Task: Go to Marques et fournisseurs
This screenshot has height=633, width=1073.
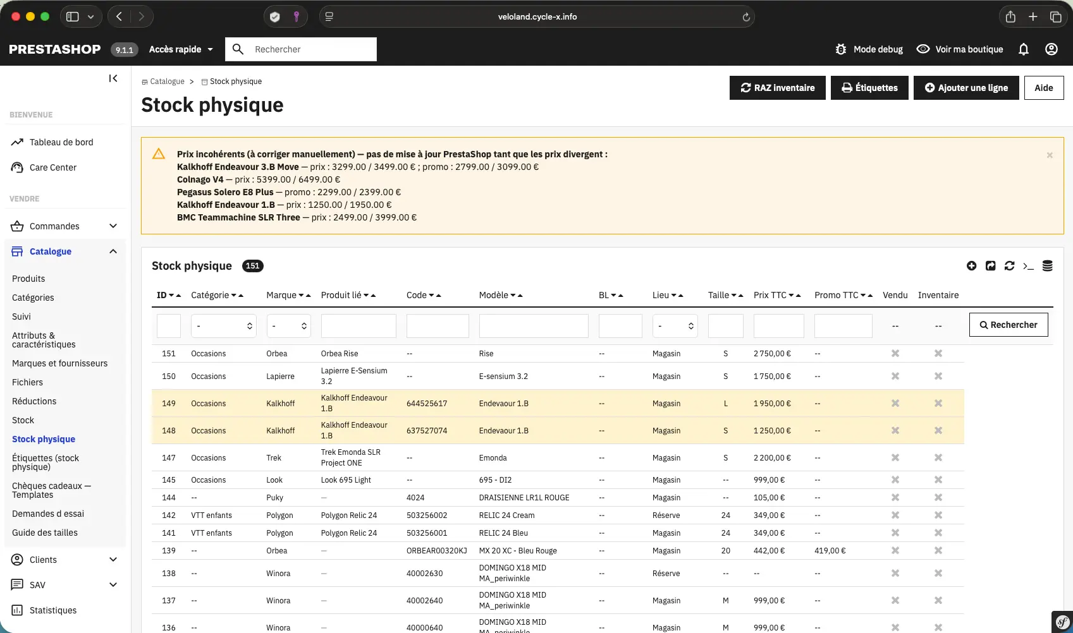Action: (x=60, y=363)
